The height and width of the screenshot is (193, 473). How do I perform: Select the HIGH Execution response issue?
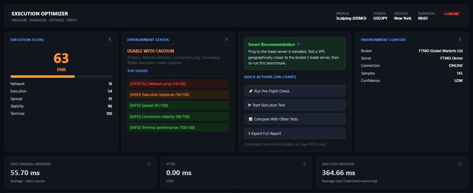point(178,95)
